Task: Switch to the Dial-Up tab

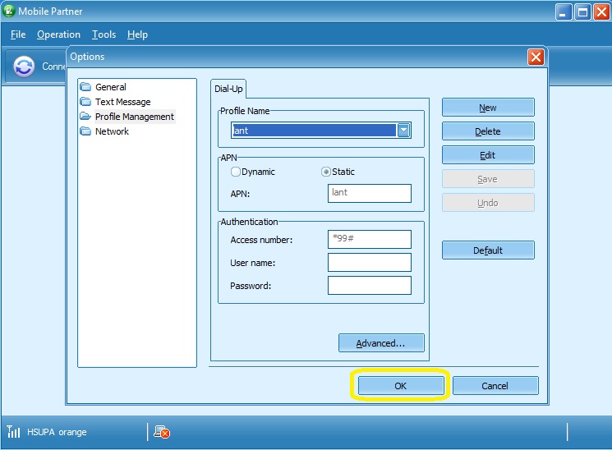Action: (x=228, y=89)
